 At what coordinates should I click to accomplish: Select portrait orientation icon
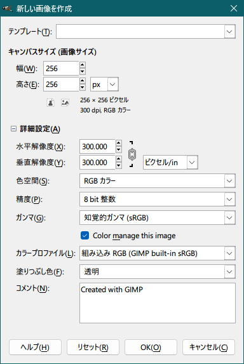(x=51, y=102)
